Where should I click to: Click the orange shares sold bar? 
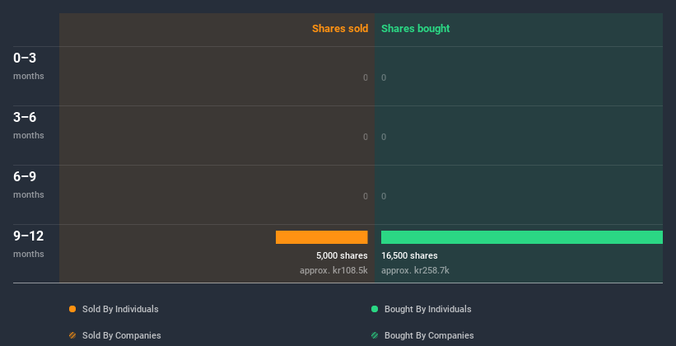coord(322,237)
